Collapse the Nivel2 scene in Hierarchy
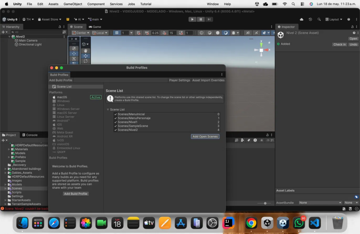Viewport: 360px width, 234px height. pyautogui.click(x=9, y=37)
